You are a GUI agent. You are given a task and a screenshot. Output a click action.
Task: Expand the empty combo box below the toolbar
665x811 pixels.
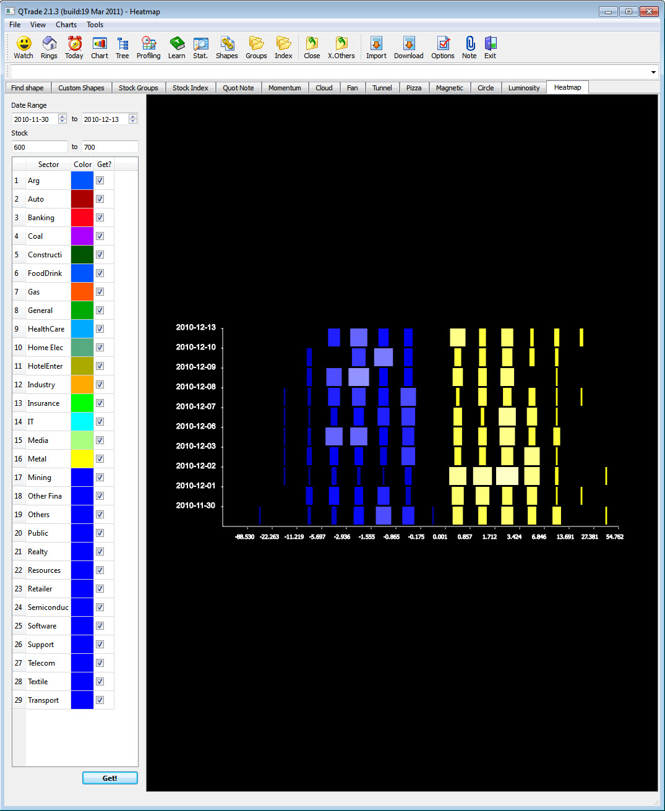click(653, 72)
